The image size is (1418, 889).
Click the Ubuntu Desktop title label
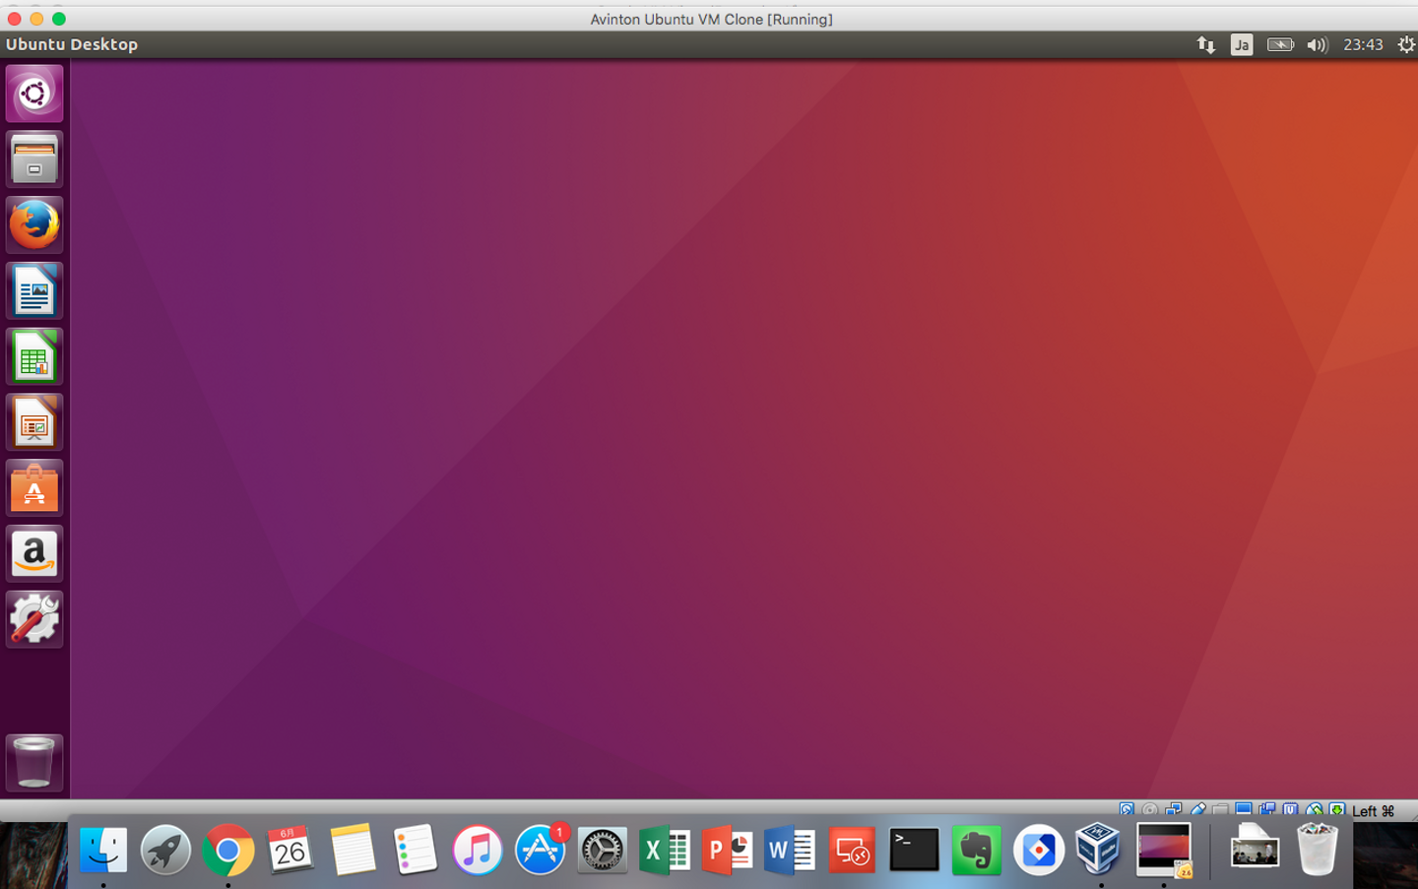tap(72, 44)
